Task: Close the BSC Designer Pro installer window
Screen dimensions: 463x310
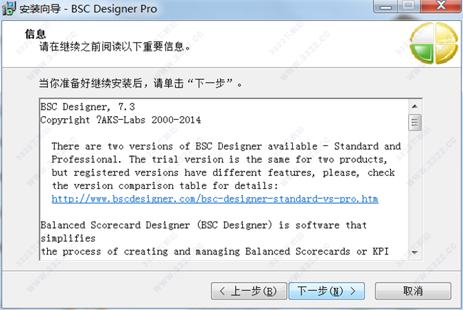Action: [442, 7]
